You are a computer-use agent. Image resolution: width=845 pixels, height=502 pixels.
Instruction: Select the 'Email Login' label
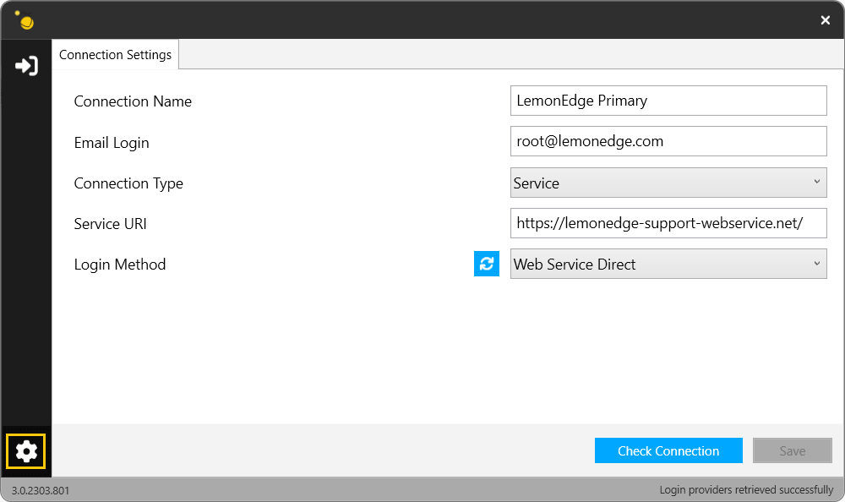click(x=112, y=143)
